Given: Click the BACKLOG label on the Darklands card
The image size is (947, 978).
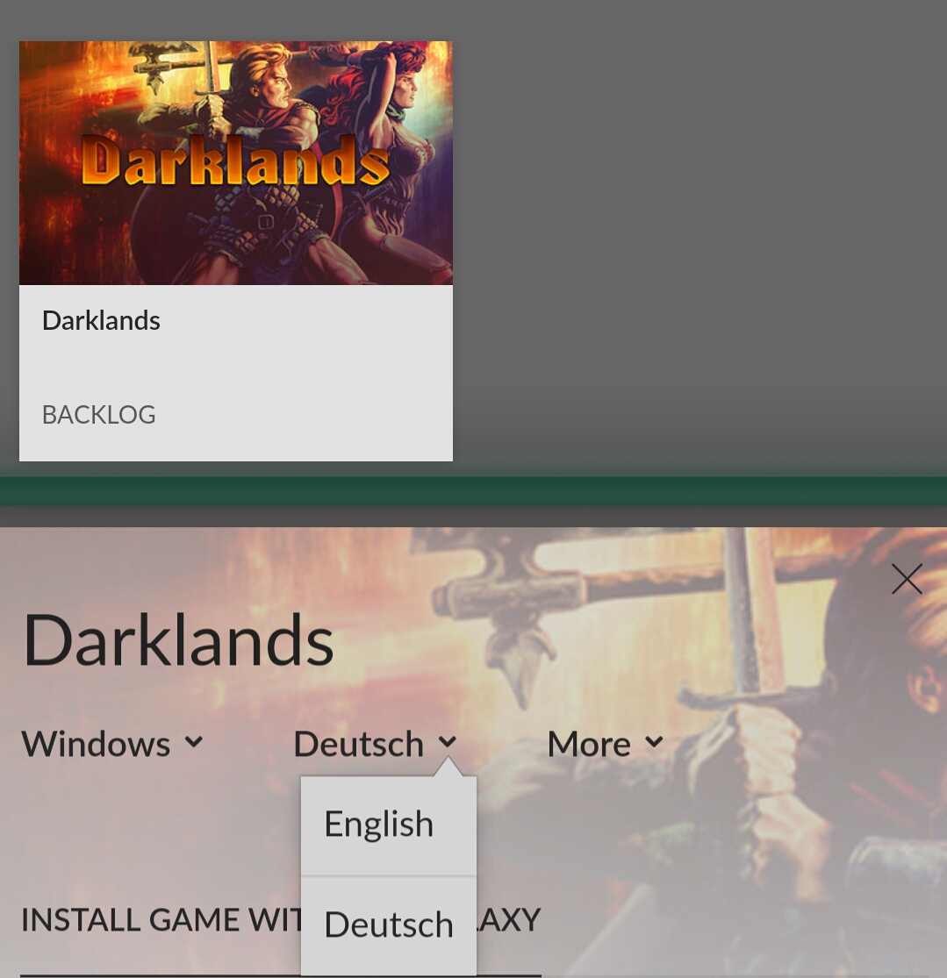Looking at the screenshot, I should coord(98,415).
